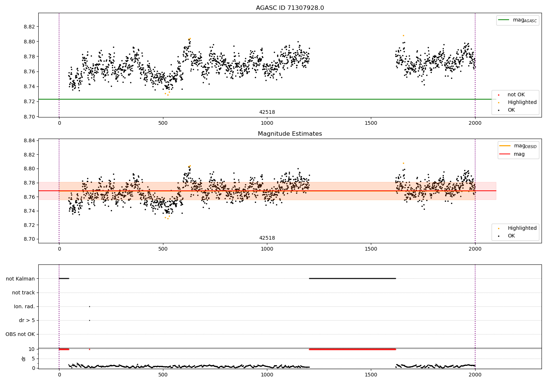
Task: Click the red 'mag' legend line in middle plot
Action: tap(505, 154)
